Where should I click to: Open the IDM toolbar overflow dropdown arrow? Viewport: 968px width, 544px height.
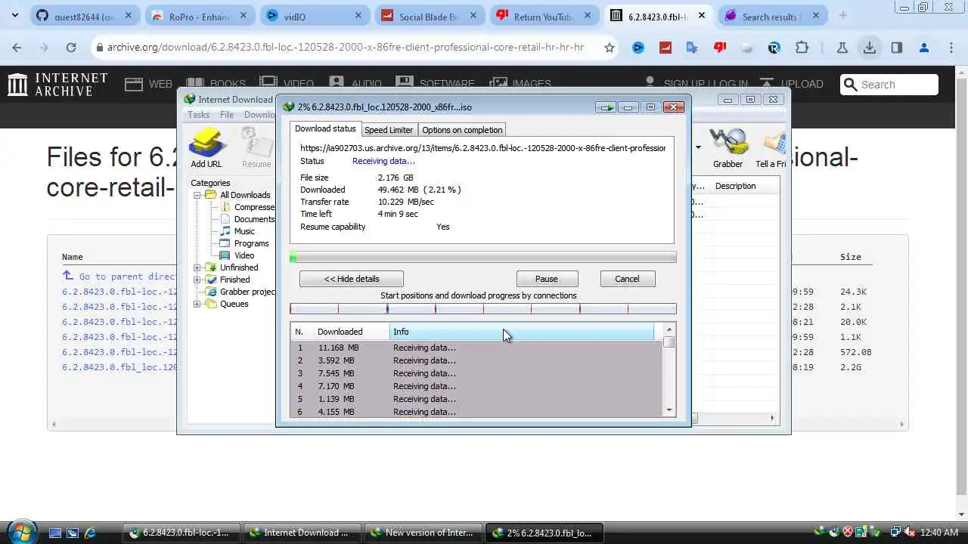tap(698, 147)
